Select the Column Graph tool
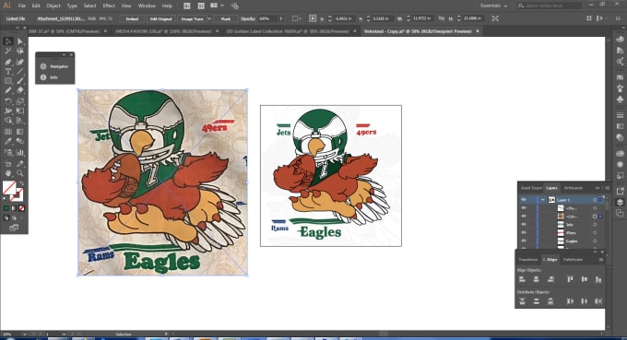Screen dimensions: 627x340 (20, 152)
